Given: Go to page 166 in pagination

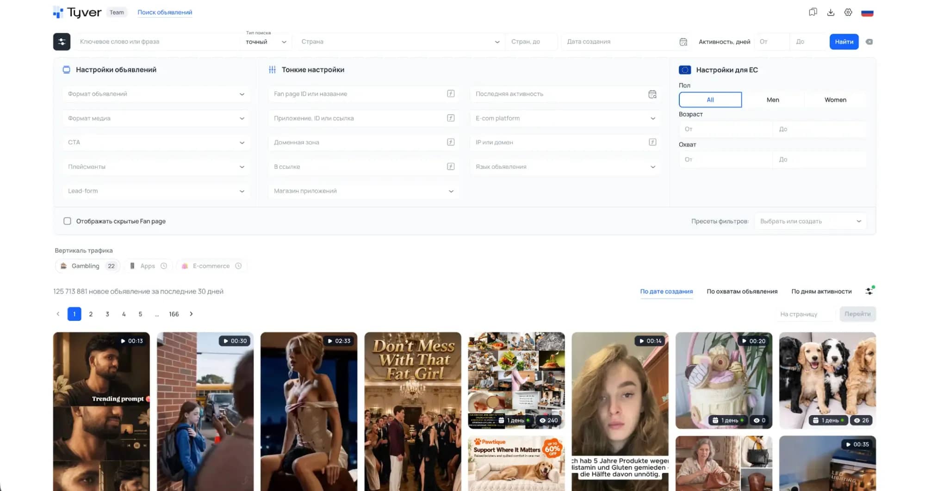Looking at the screenshot, I should pos(174,314).
